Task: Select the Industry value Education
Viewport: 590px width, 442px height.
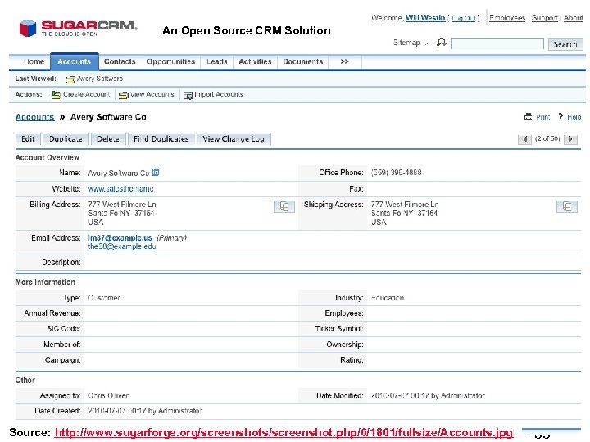Action: (x=387, y=298)
